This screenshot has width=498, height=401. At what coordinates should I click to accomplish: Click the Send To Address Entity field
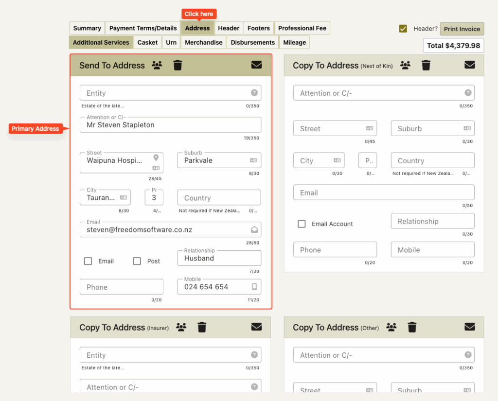170,93
